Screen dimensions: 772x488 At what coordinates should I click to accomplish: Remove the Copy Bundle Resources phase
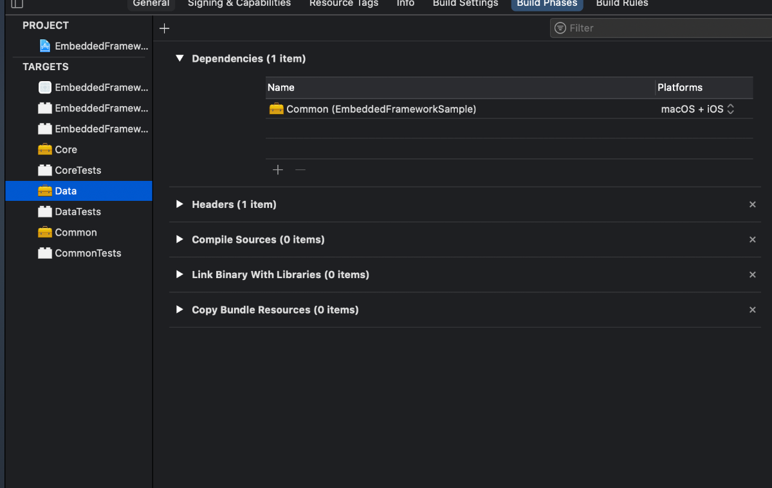click(752, 310)
